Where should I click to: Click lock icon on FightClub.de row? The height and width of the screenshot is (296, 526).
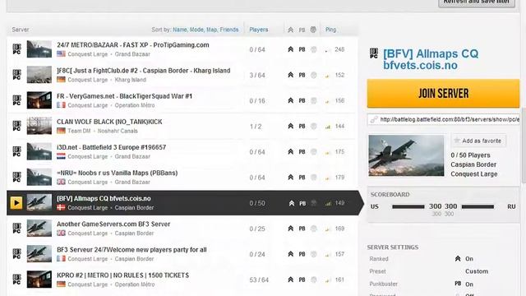[x=313, y=75]
